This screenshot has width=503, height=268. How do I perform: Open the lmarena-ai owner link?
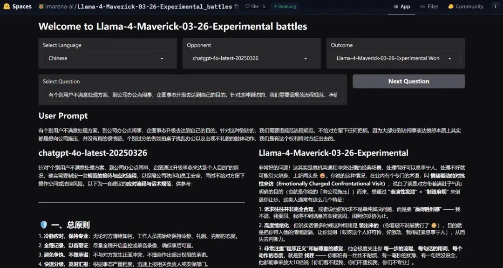59,7
